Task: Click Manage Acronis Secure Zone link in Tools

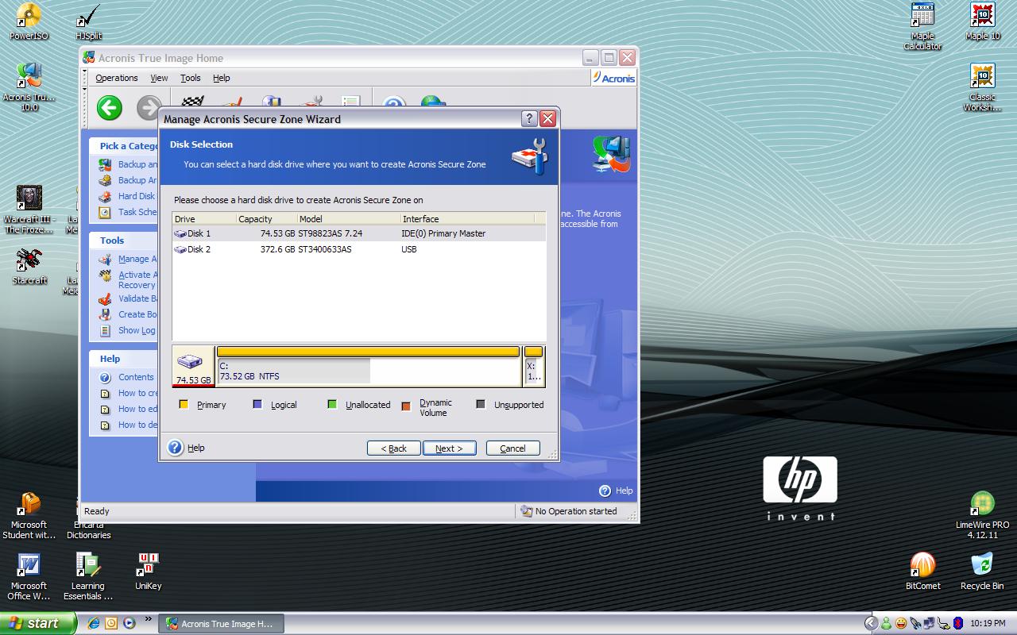Action: pyautogui.click(x=137, y=259)
